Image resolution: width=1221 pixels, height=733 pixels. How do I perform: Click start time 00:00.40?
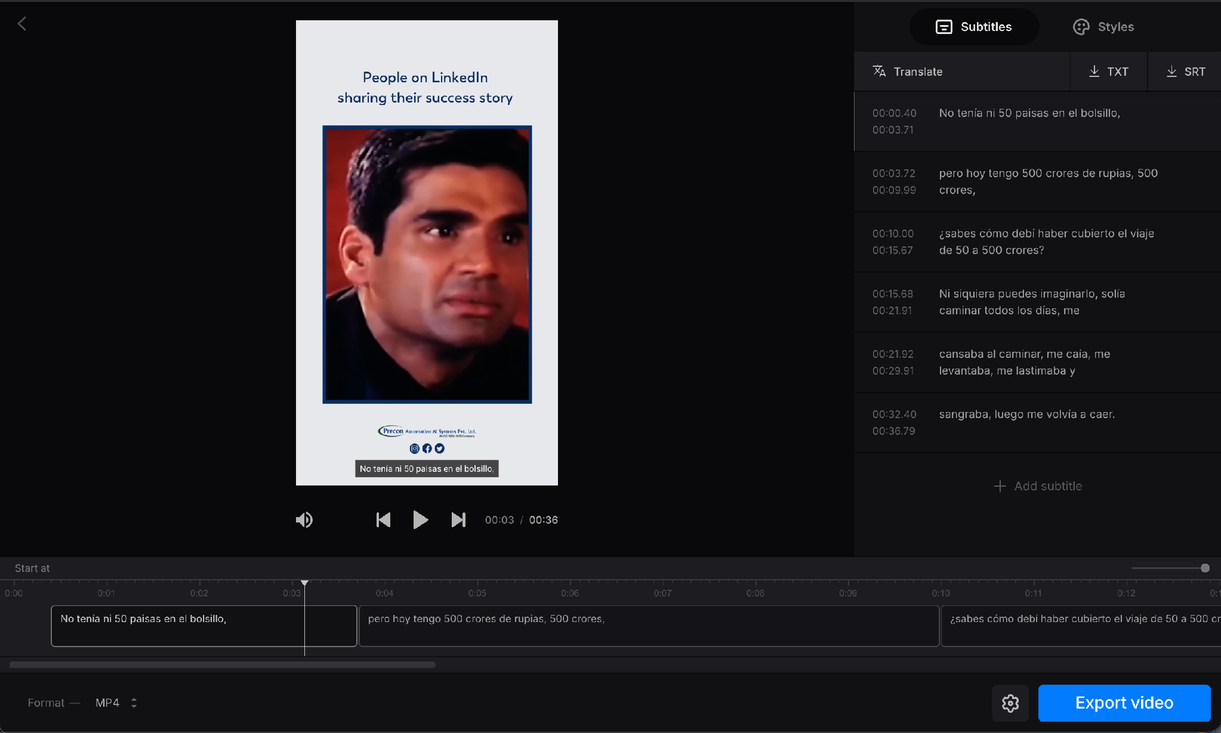point(894,113)
